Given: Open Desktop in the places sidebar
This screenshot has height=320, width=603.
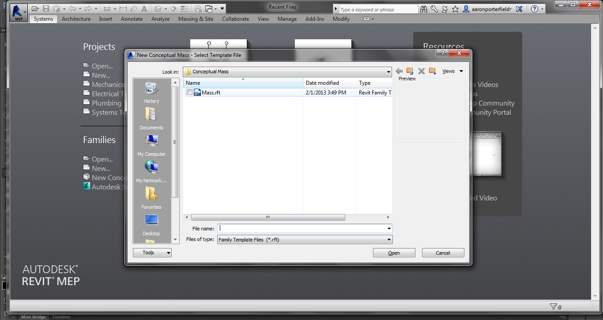Looking at the screenshot, I should [151, 225].
